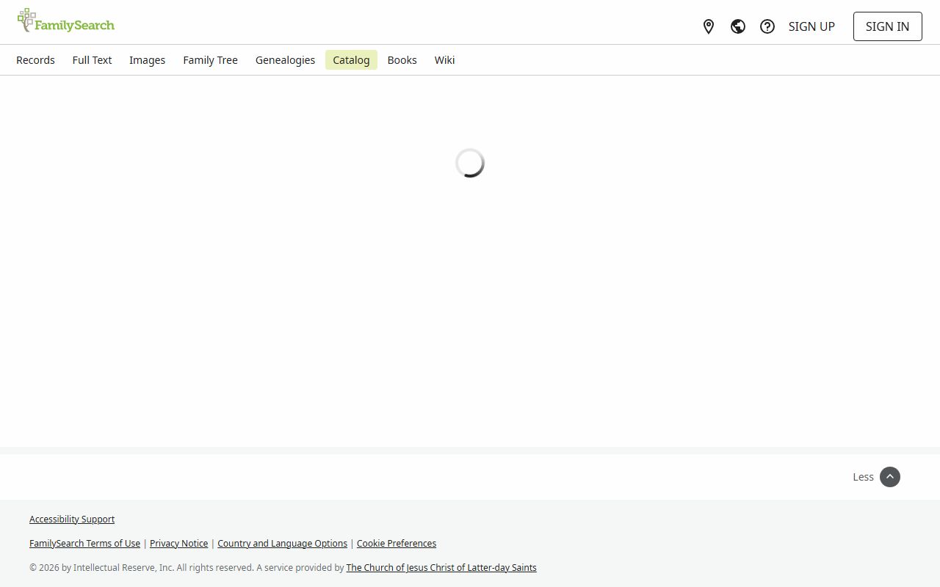Open the location pin icon
The image size is (940, 587).
pyautogui.click(x=709, y=26)
